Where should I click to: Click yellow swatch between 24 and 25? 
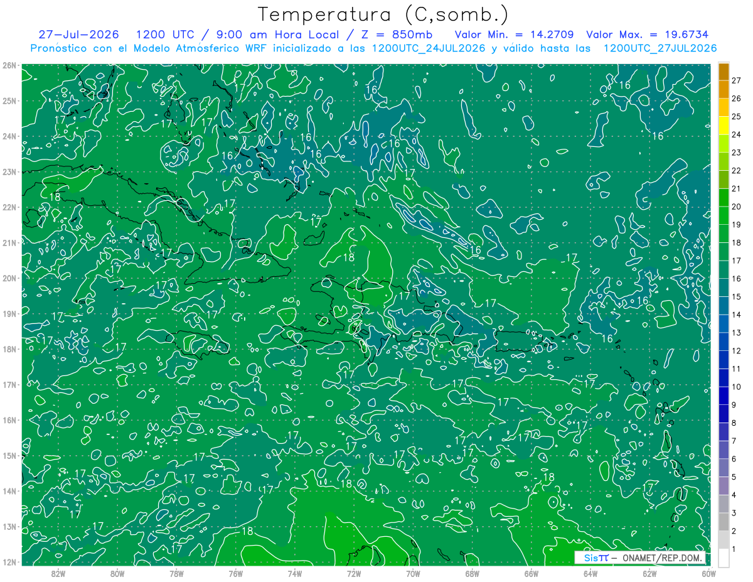click(x=724, y=126)
